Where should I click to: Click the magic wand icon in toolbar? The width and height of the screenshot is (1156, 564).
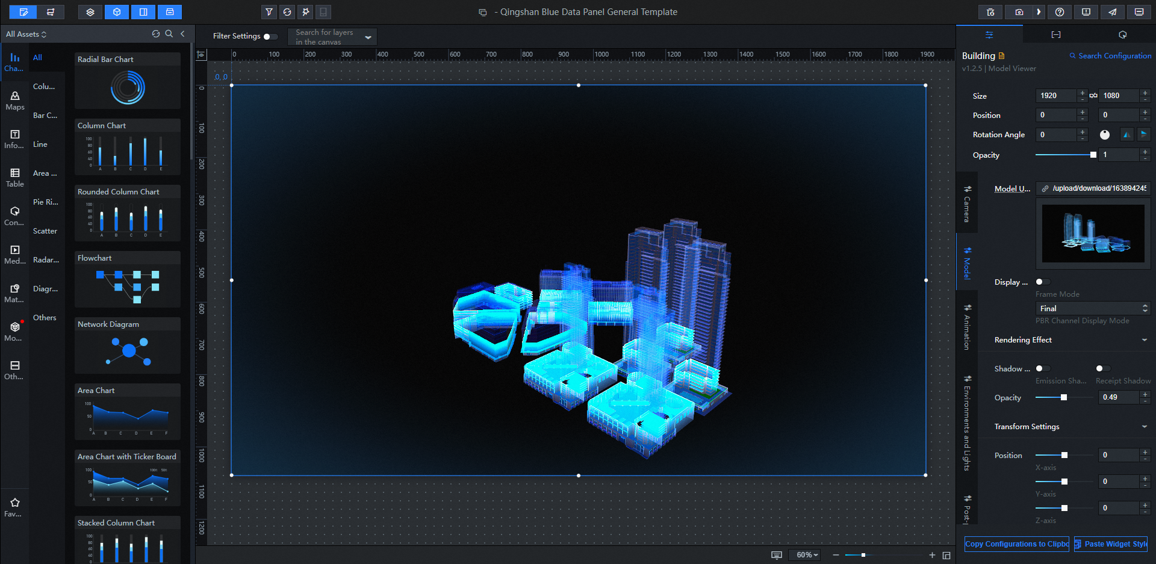[305, 12]
